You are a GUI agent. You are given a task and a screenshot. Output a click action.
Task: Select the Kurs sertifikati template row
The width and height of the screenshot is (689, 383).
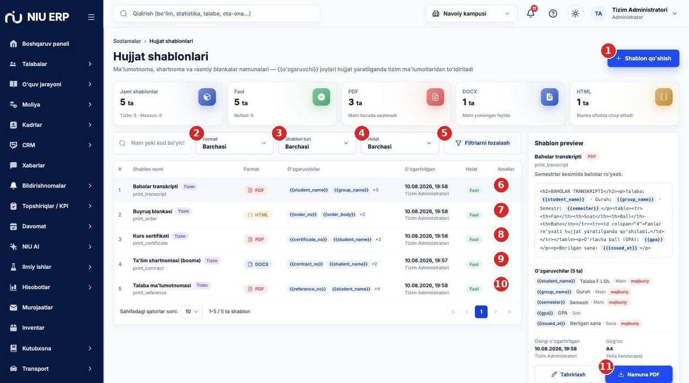(x=317, y=239)
